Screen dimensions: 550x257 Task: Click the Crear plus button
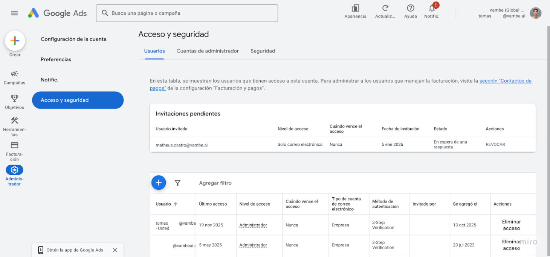pos(15,41)
